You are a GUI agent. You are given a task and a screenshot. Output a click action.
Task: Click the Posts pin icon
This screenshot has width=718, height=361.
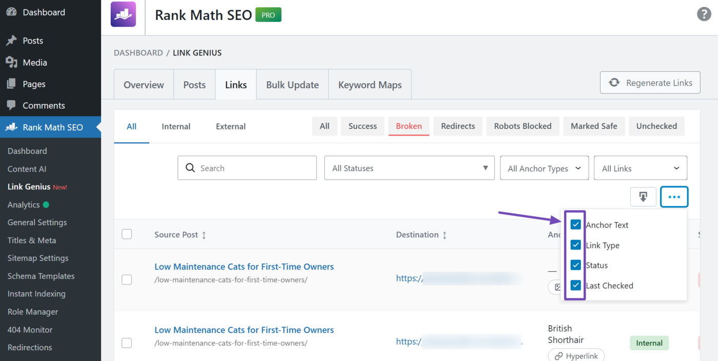[x=11, y=41]
